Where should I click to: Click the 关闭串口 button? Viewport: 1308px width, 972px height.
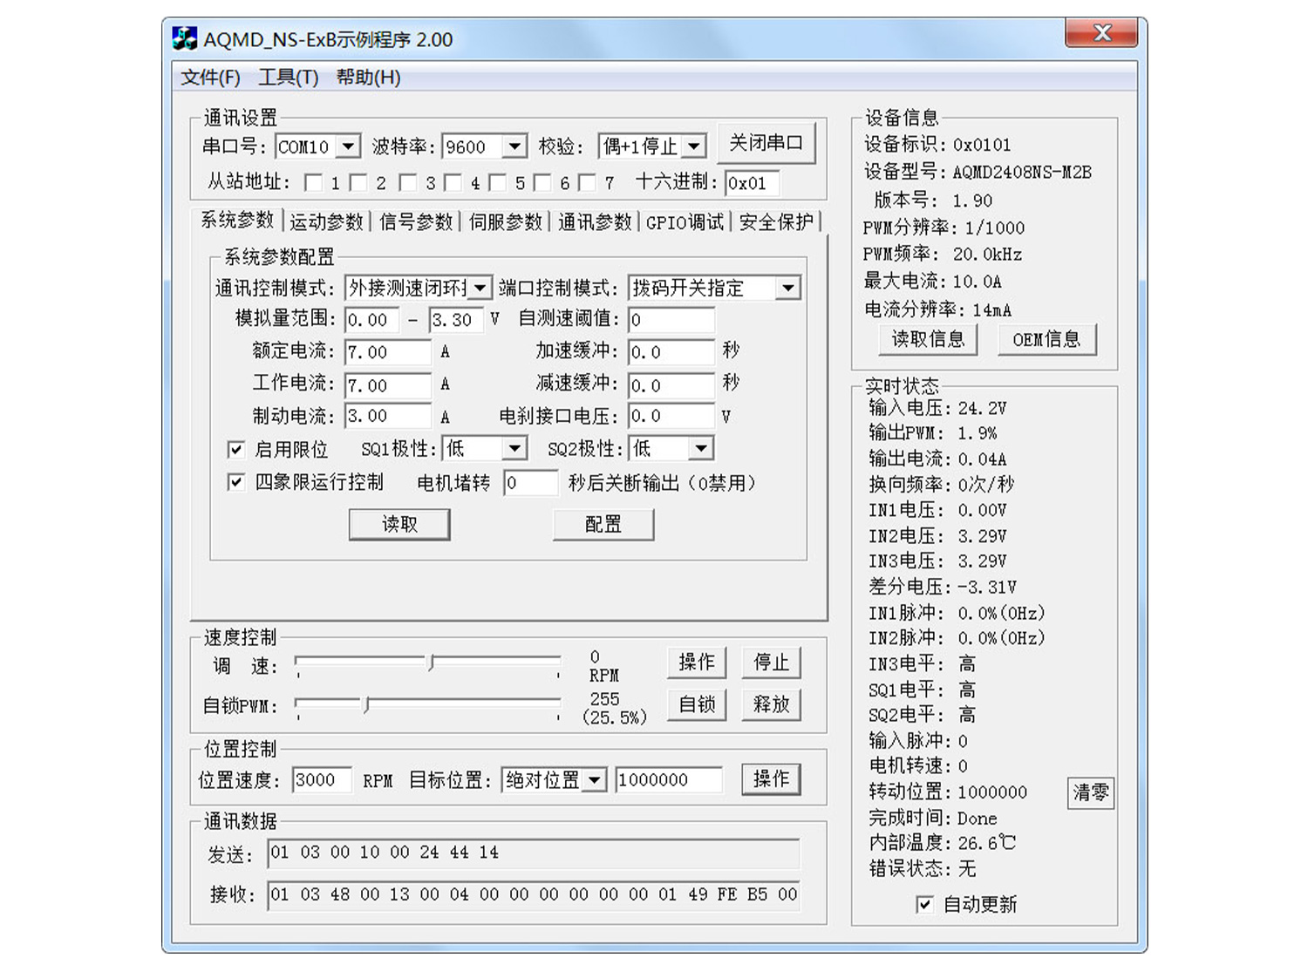tap(766, 142)
